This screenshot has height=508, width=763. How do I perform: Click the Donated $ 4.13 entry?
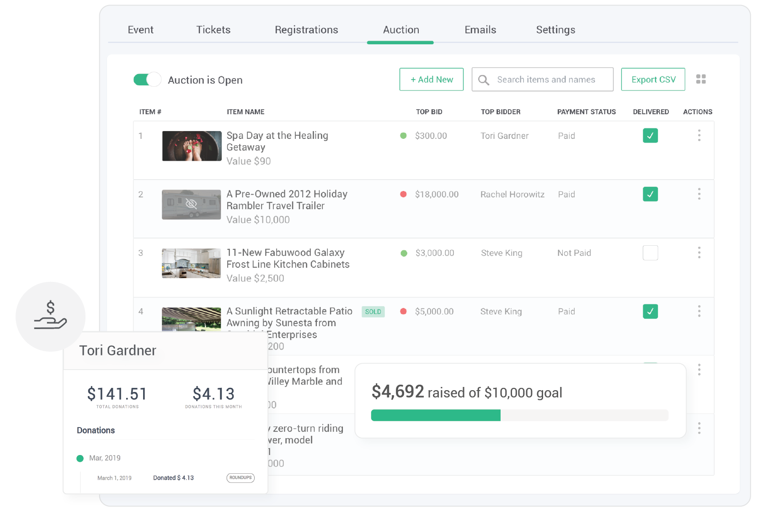173,478
